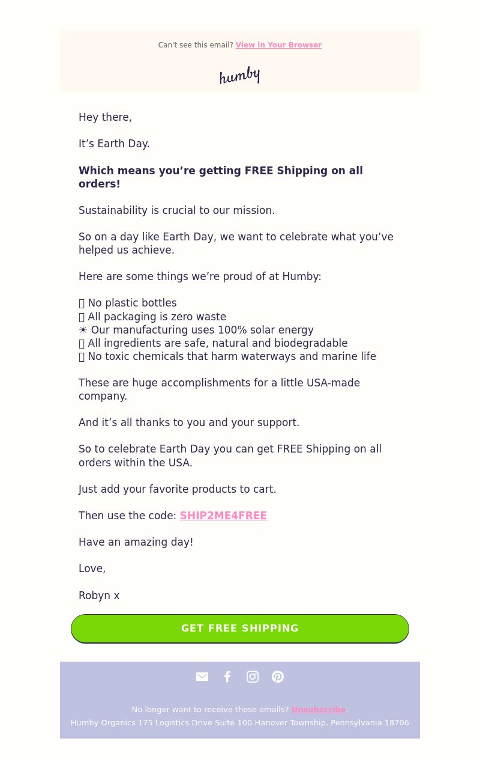Click the 'Robyn x' signature
Image resolution: width=480 pixels, height=762 pixels.
point(99,596)
